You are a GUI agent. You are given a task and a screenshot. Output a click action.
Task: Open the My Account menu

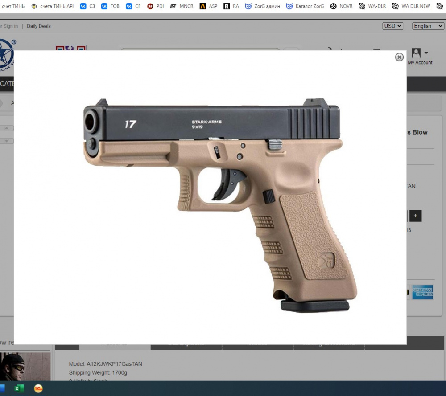tap(420, 57)
